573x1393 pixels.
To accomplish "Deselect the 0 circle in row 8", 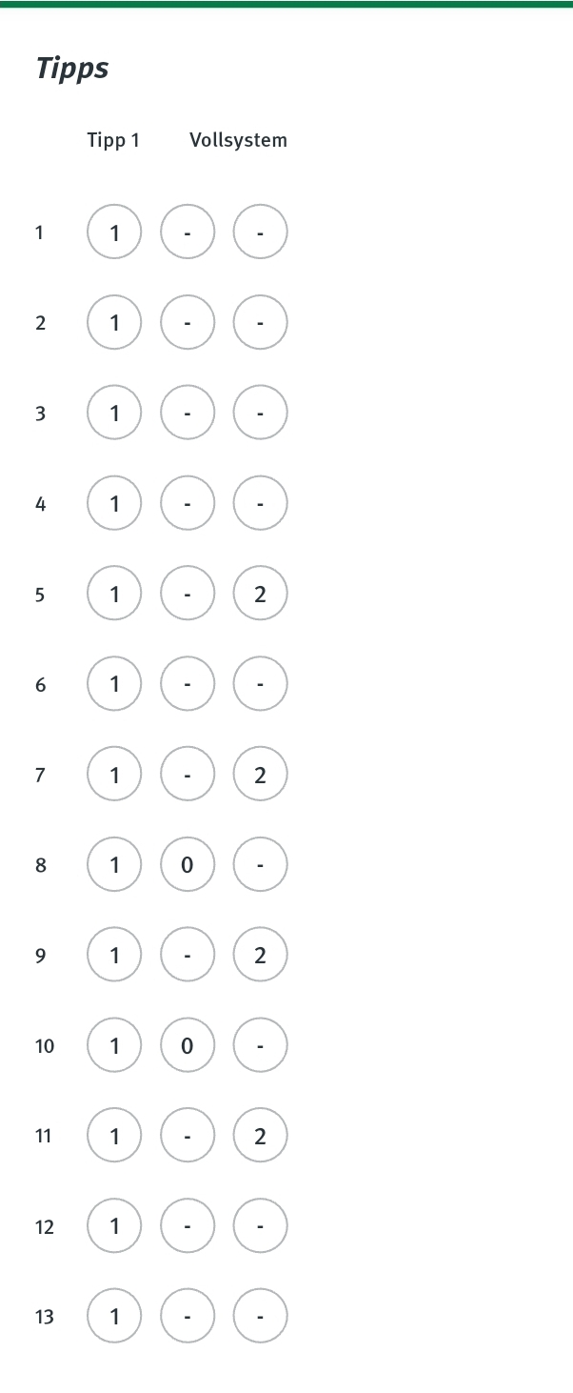I will (x=188, y=864).
